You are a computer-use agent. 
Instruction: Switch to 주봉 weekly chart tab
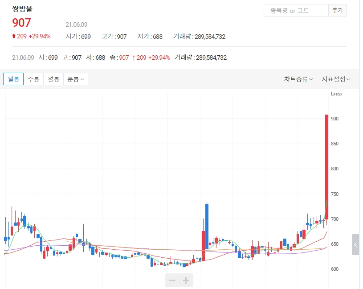click(x=33, y=79)
